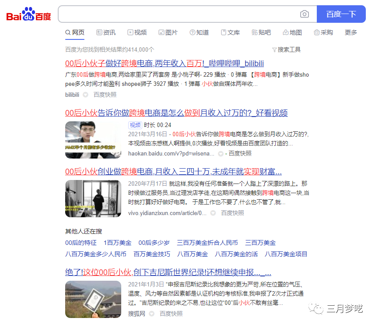Select the 网页 tab
375x325 pixels.
point(75,32)
